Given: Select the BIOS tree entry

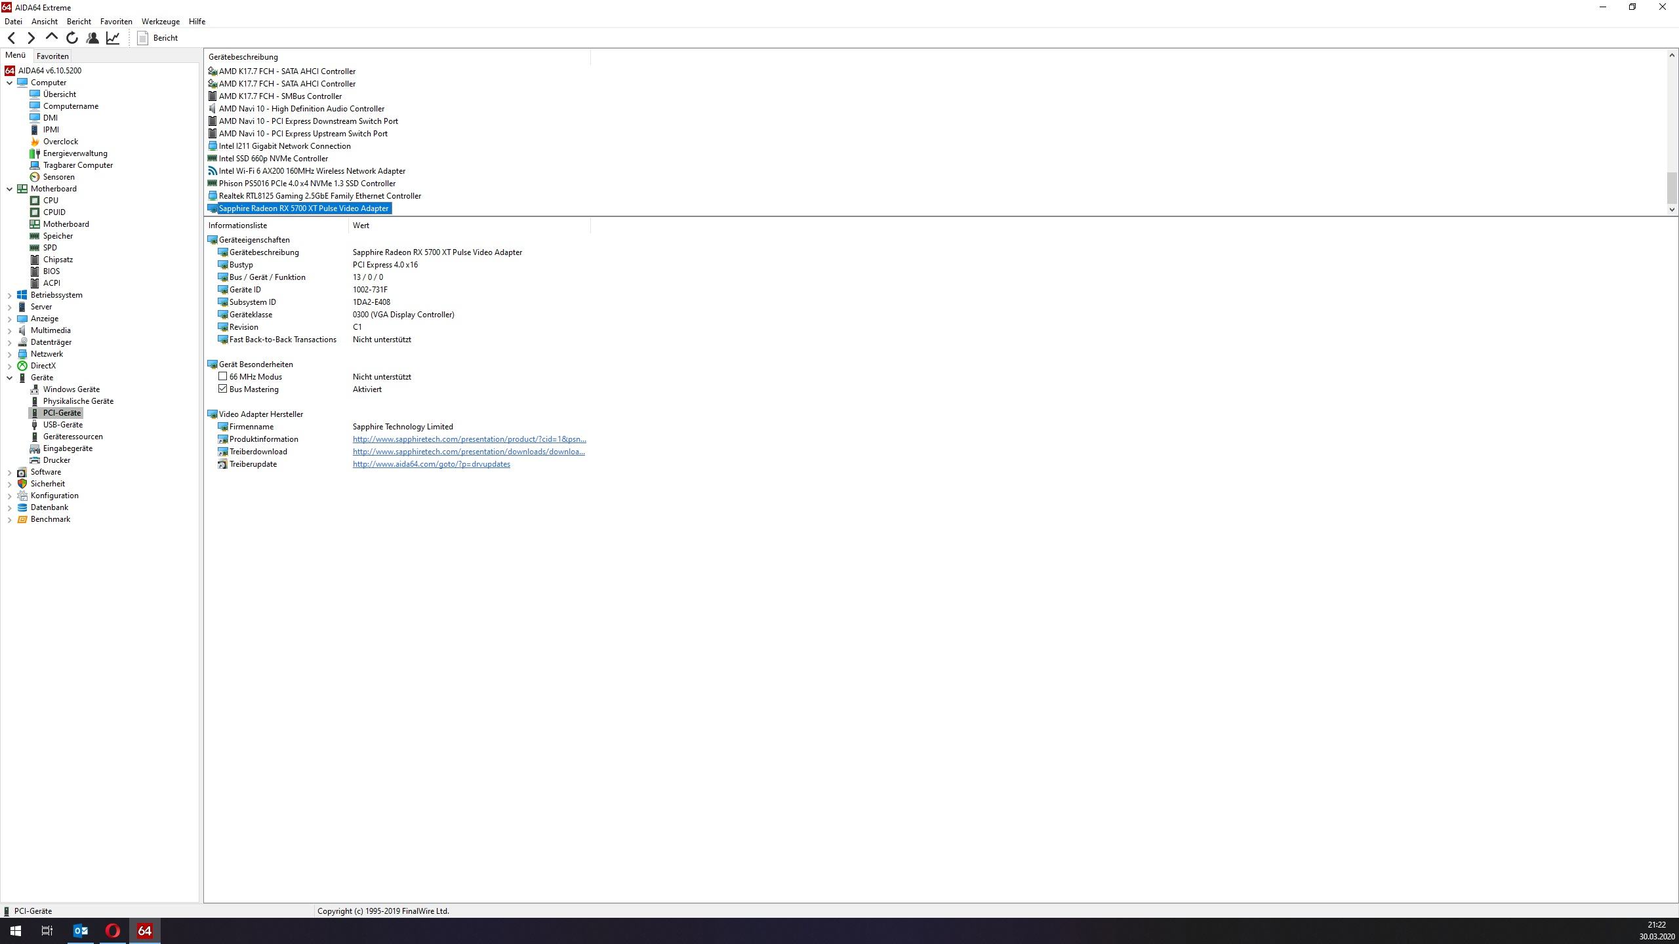Looking at the screenshot, I should pos(51,271).
